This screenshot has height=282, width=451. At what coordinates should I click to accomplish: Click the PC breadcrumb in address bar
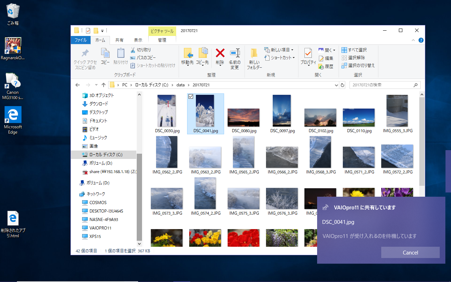tap(125, 85)
